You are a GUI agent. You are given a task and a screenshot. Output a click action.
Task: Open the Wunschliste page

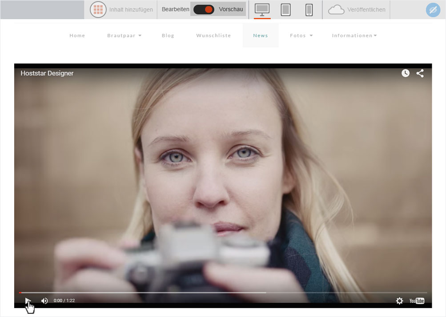[213, 36]
